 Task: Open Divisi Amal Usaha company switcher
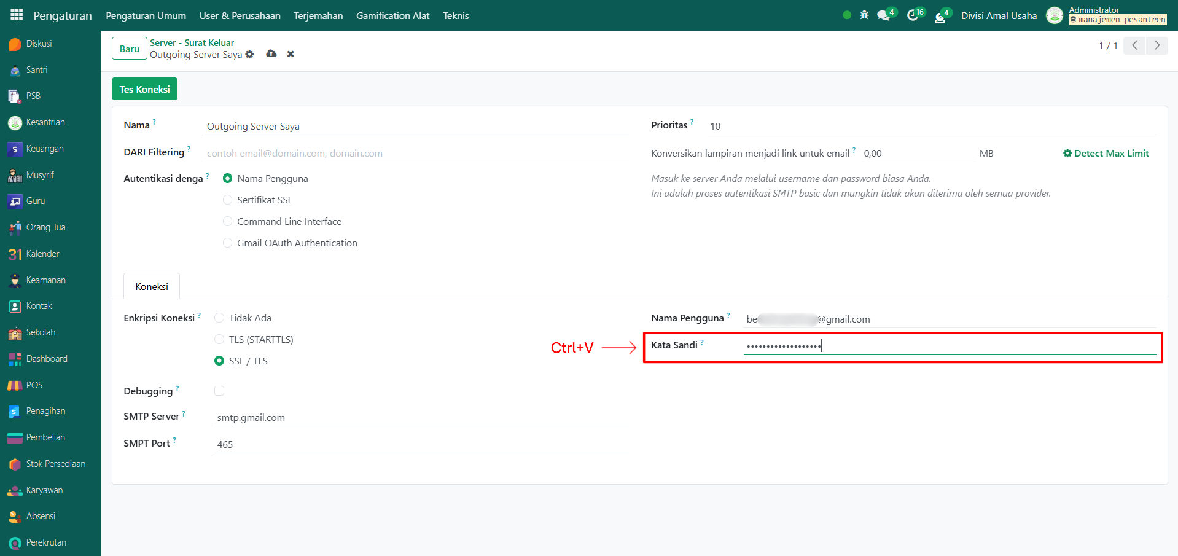coord(998,15)
